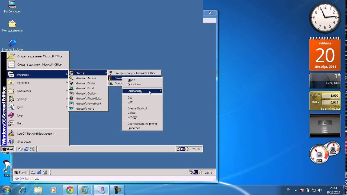Click the outer Windows 98 Start button
Image resolution: width=347 pixels, height=195 pixels.
[x=20, y=172]
